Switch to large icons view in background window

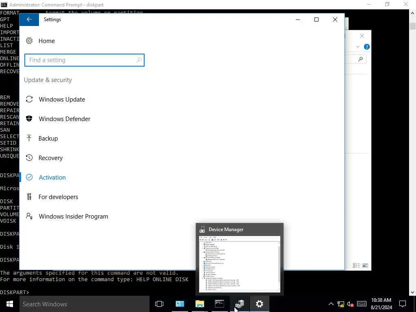pos(365,266)
